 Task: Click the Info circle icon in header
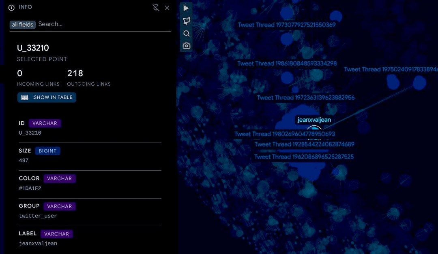click(11, 8)
